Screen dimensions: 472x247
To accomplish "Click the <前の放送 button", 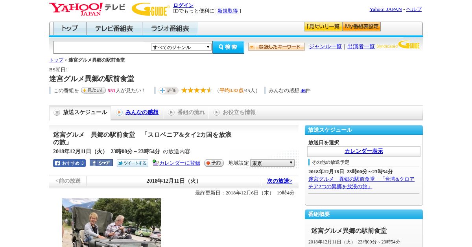I will point(68,181).
